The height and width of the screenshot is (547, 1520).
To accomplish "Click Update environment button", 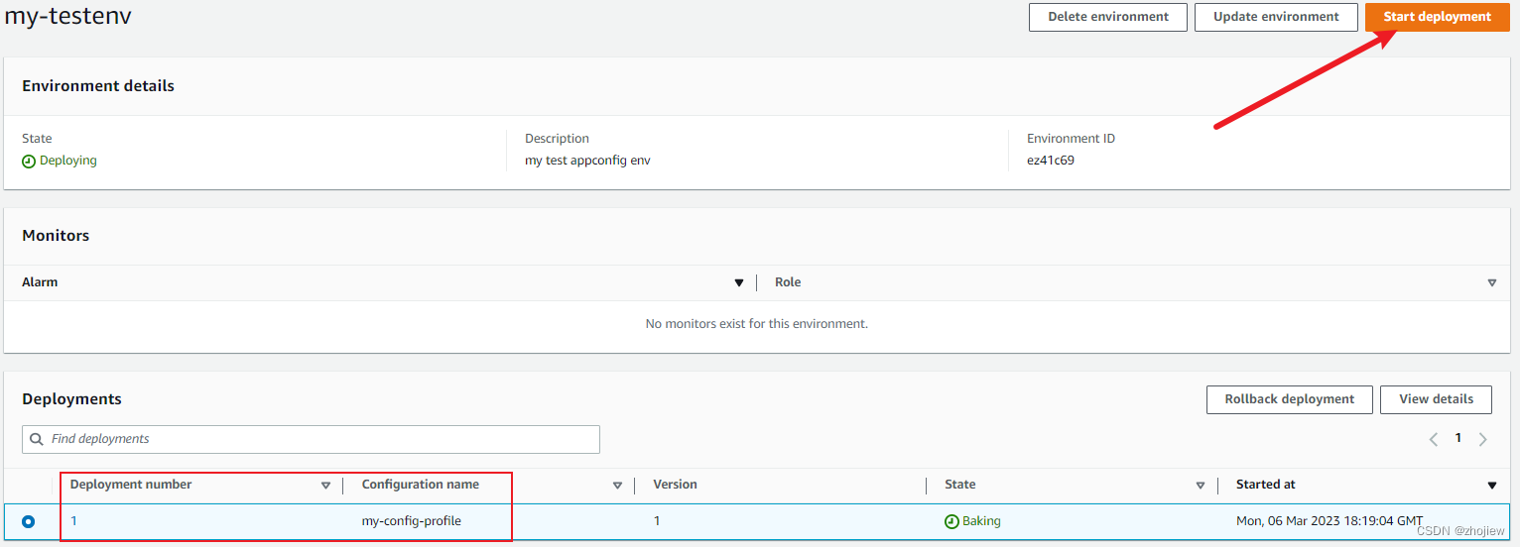I will pos(1276,17).
